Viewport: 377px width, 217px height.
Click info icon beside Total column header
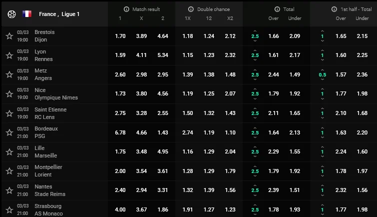coord(277,9)
